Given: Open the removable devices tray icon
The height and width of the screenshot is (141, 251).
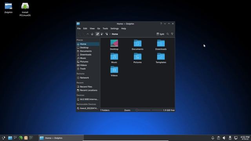Looking at the screenshot, I should point(230,138).
